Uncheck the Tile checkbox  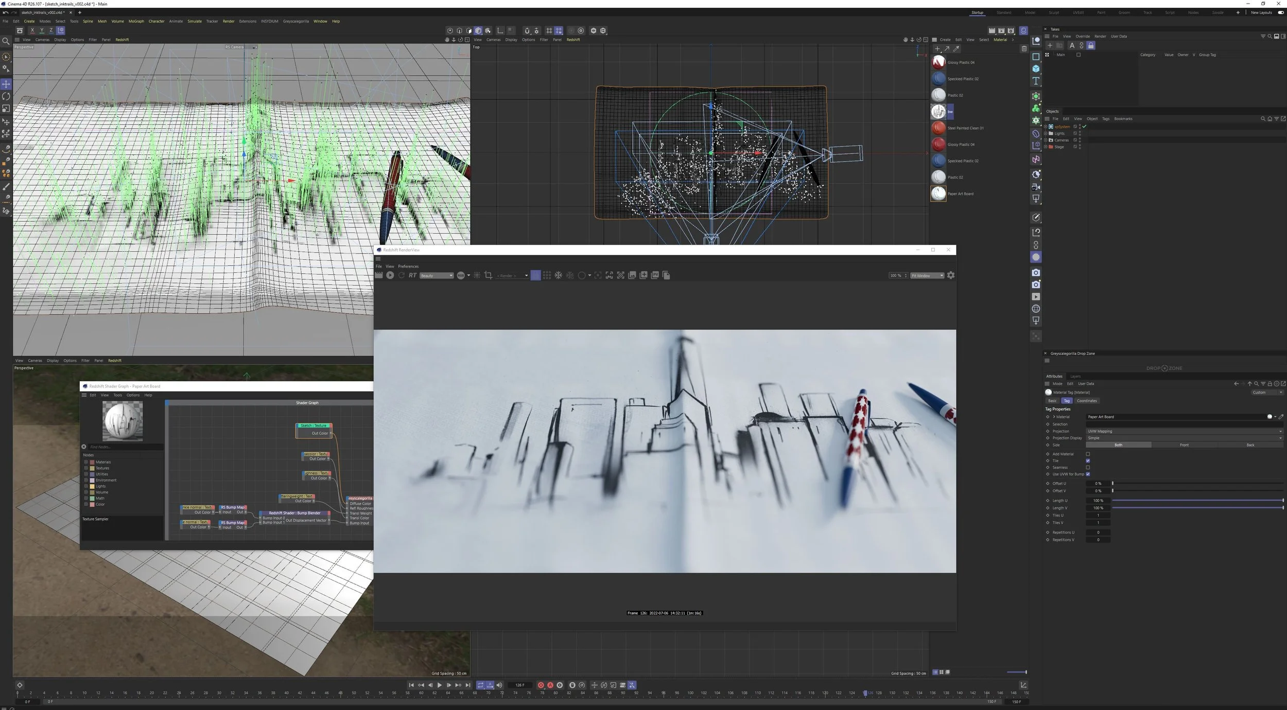[1088, 460]
